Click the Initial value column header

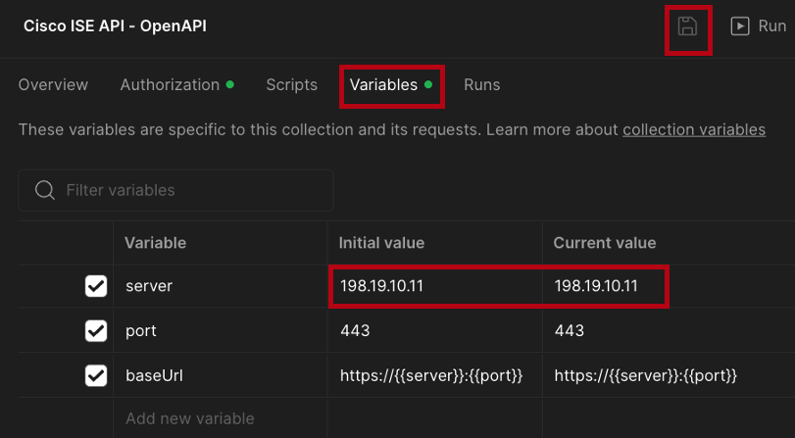click(x=381, y=243)
